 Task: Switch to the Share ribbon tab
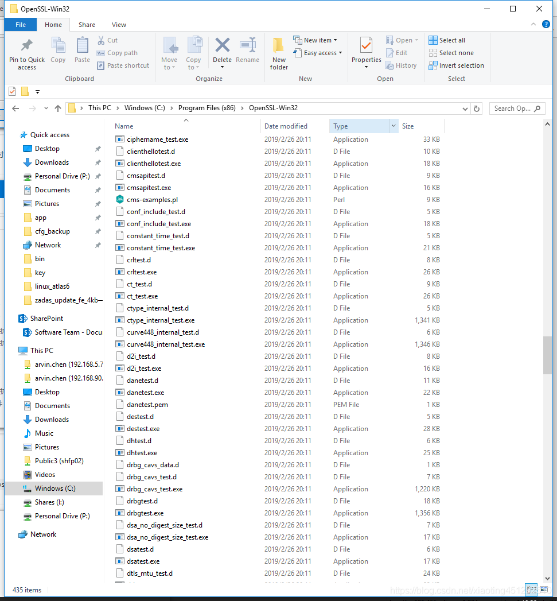pyautogui.click(x=87, y=25)
